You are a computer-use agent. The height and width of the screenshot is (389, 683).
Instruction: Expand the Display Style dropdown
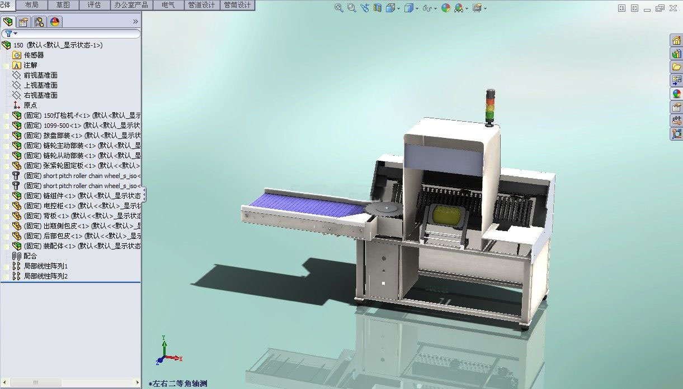point(416,8)
